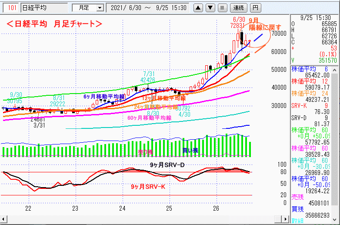Click the date range field 2021/6/30
Viewport: 340px width, 225px height.
148,8
